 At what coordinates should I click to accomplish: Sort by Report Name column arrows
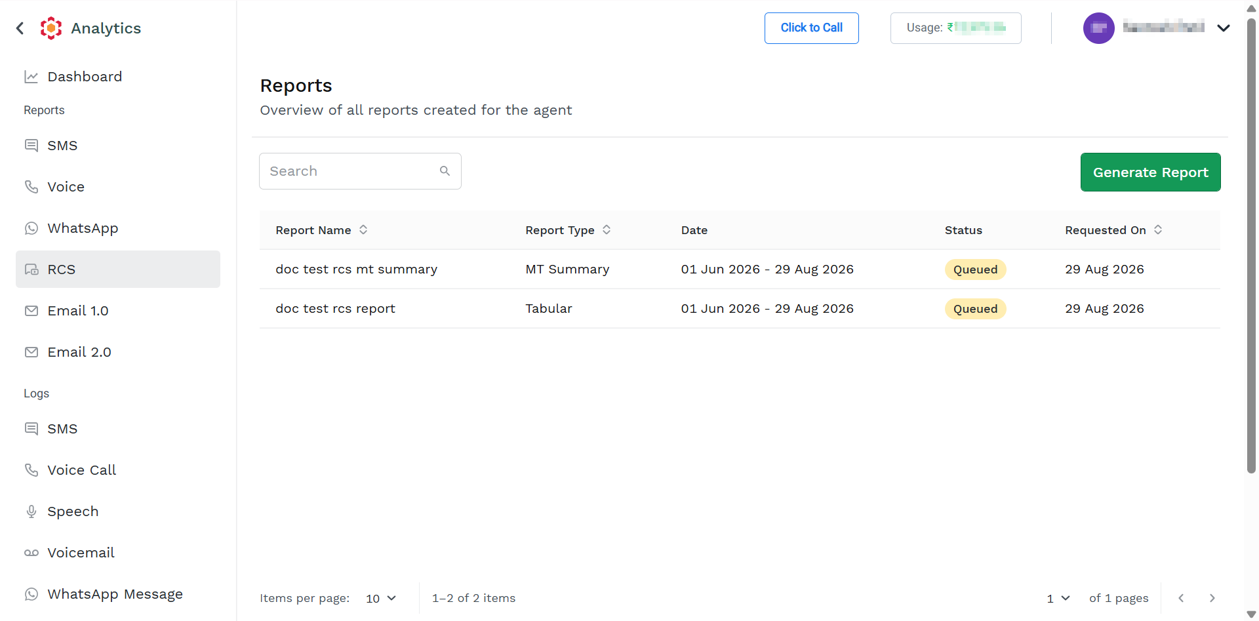click(363, 230)
